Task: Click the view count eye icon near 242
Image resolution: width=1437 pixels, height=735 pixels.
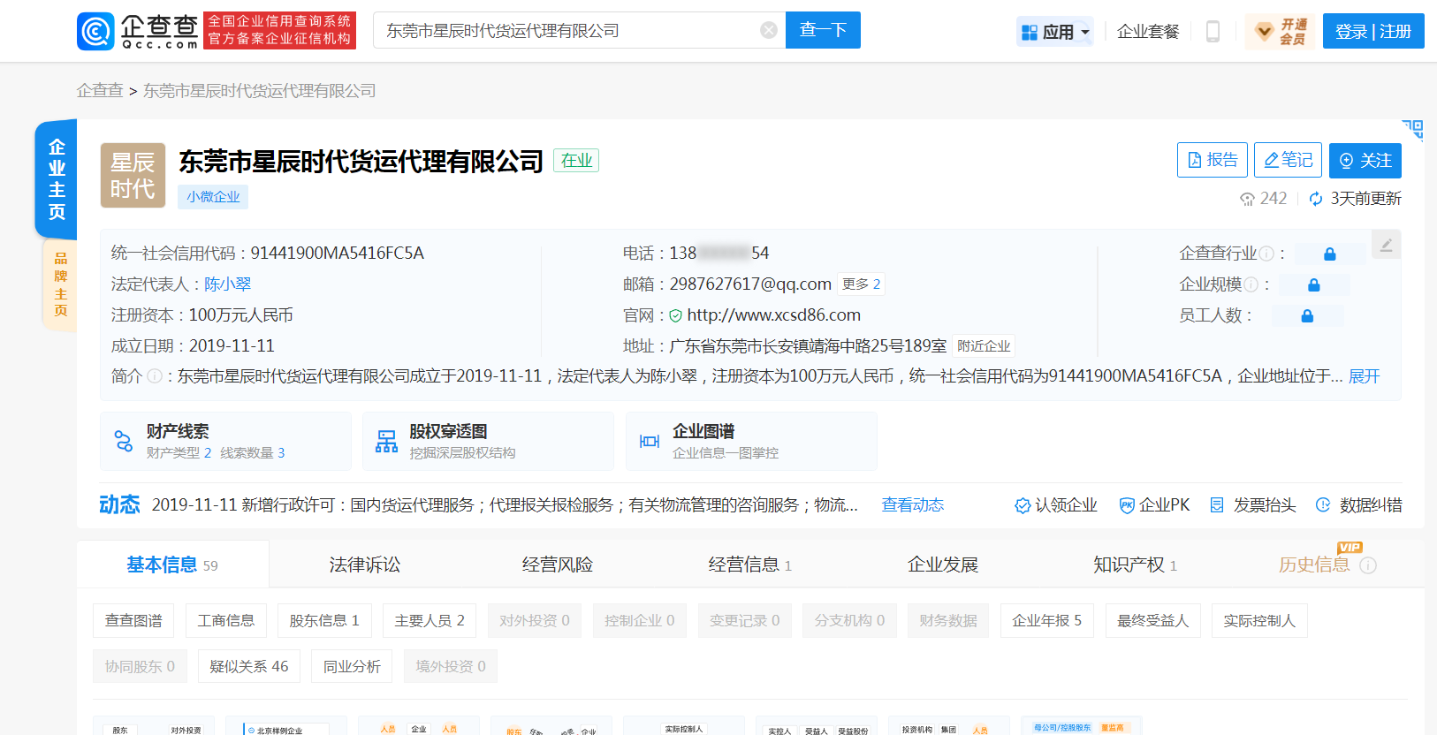Action: point(1247,199)
